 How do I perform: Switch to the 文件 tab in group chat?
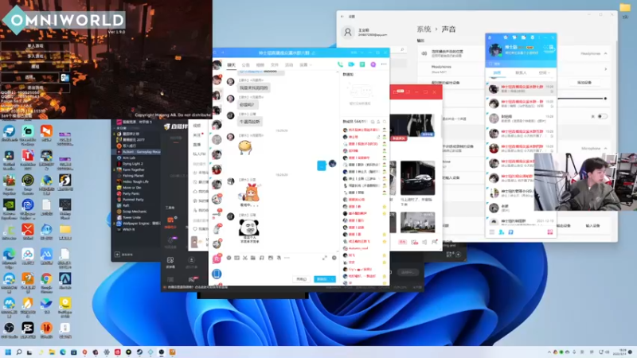(x=275, y=65)
